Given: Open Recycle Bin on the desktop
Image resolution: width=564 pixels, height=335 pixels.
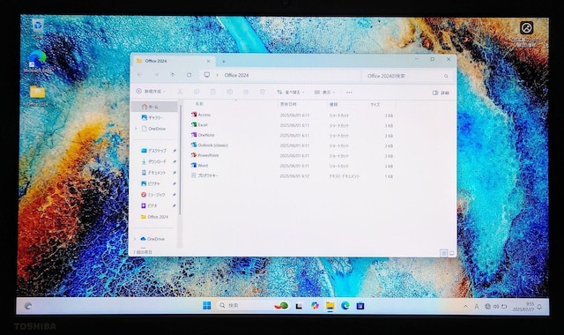Looking at the screenshot, I should click(38, 28).
